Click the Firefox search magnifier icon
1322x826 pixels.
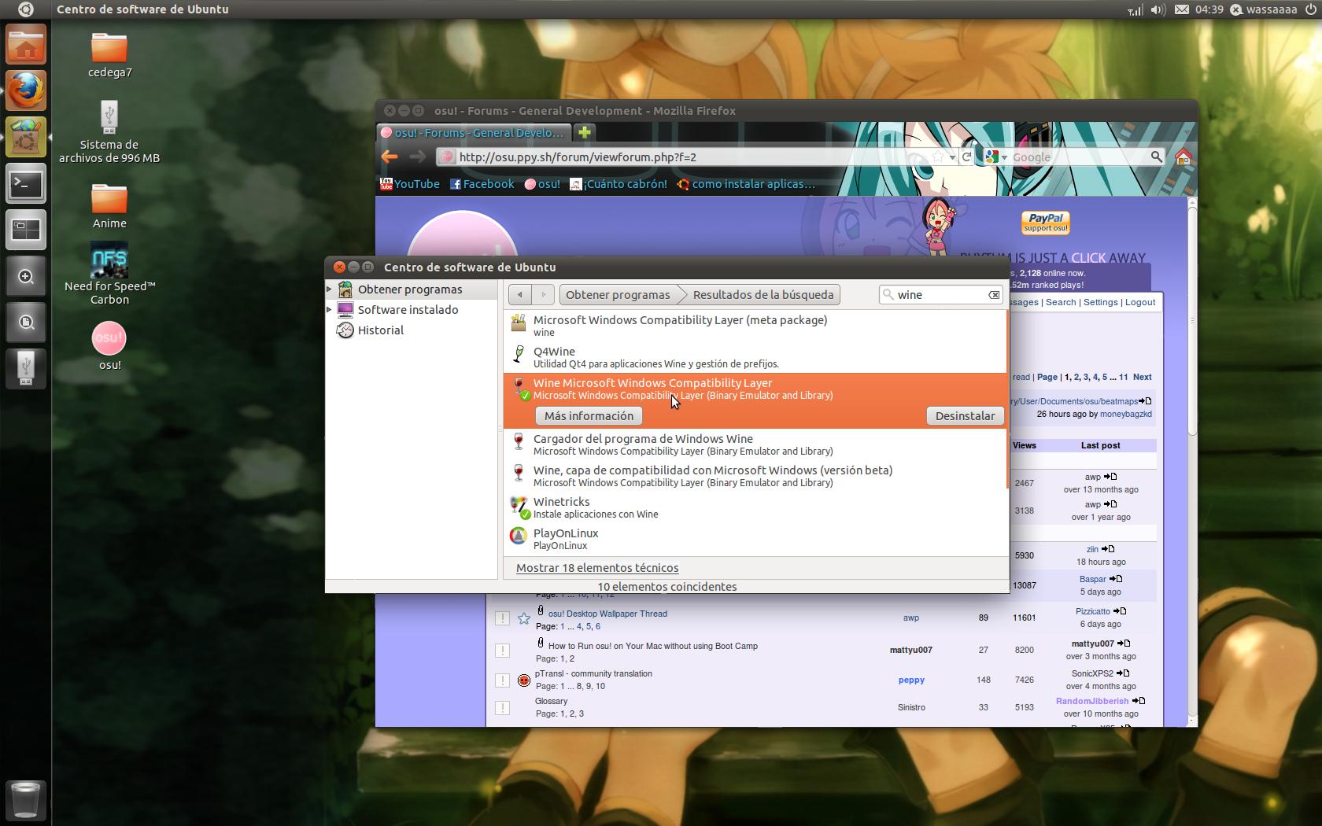[x=1156, y=157]
